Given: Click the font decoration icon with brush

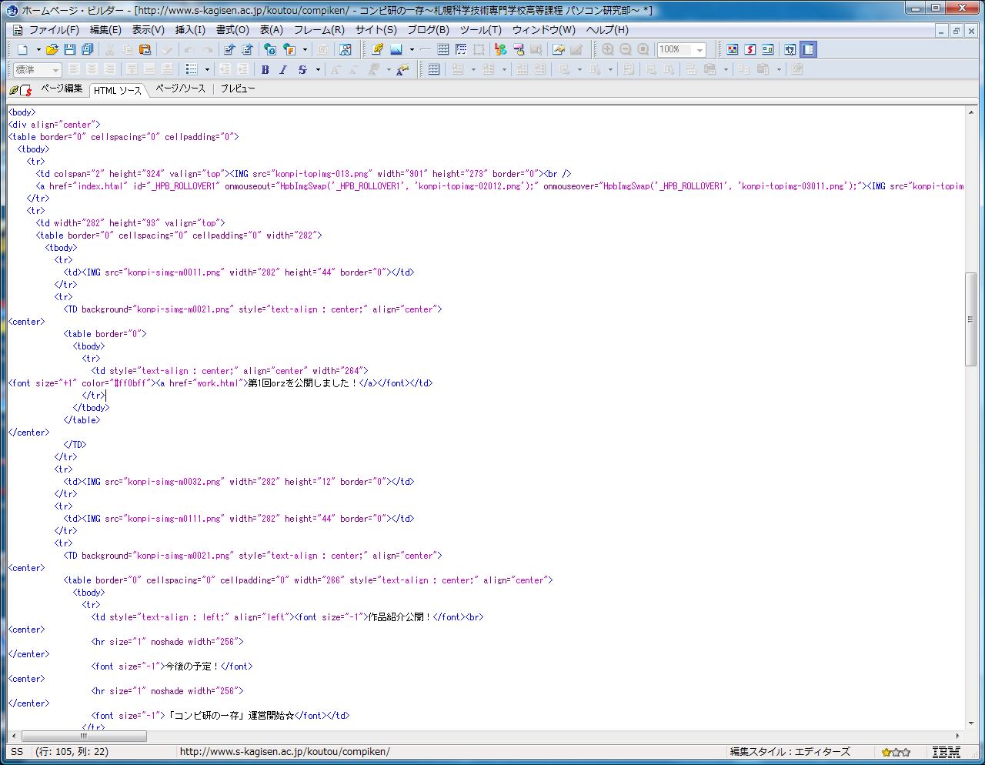Looking at the screenshot, I should tap(402, 69).
